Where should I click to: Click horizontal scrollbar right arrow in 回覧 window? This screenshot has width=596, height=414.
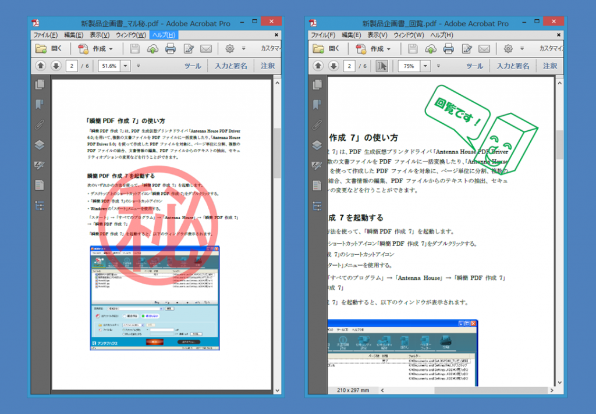tap(552, 390)
